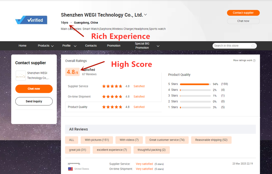The width and height of the screenshot is (272, 174).
Task: Click the United States flag icon
Action: (x=71, y=169)
